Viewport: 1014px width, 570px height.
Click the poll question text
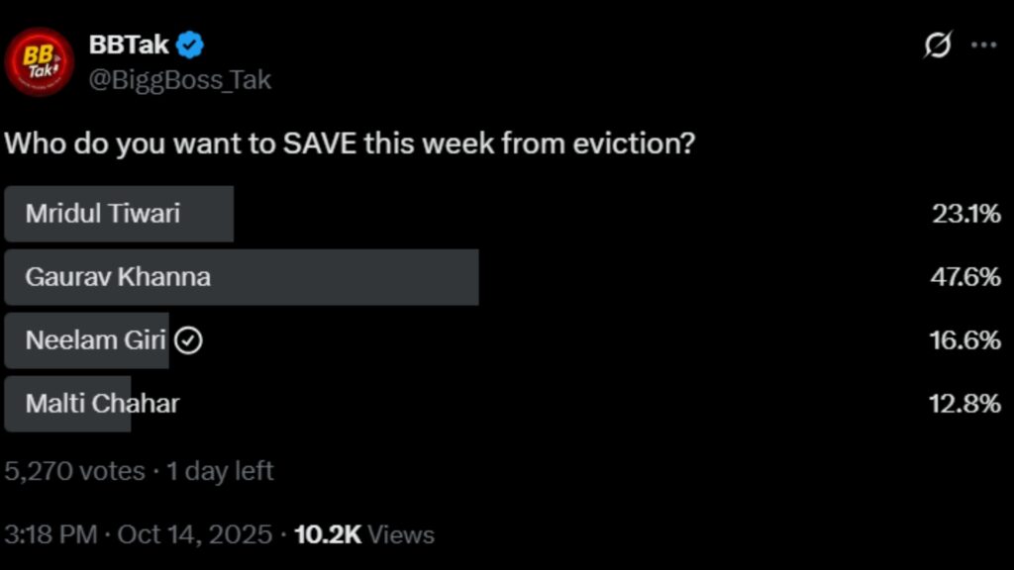tap(350, 143)
